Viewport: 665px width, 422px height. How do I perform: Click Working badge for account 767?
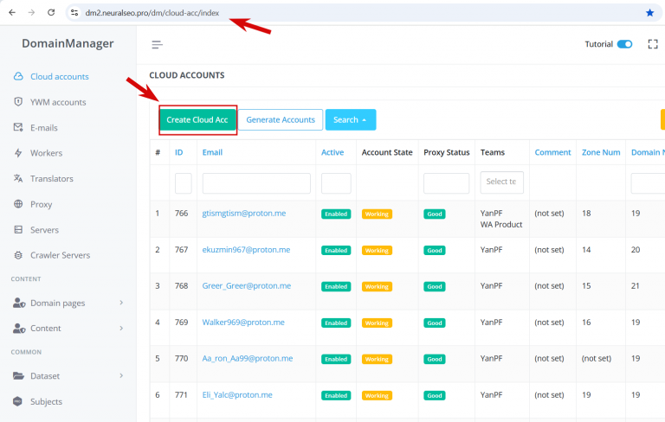click(377, 251)
